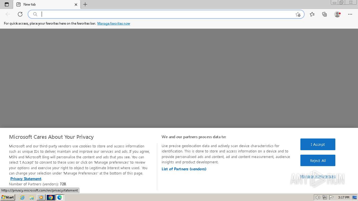The height and width of the screenshot is (201, 358).
Task: Click Manage favorites now link
Action: coord(114,23)
